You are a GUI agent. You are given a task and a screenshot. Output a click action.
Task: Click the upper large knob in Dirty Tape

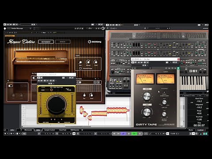[147, 96]
